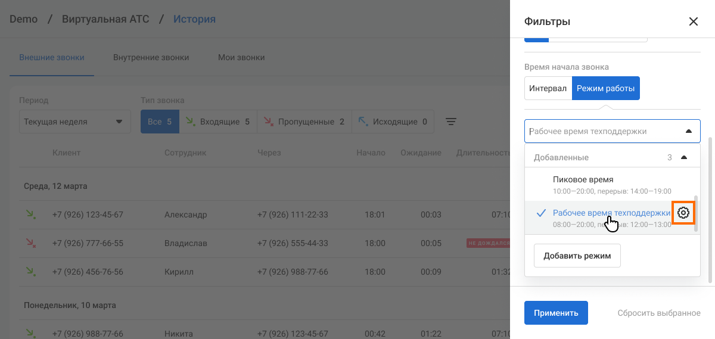Screen dimensions: 715x339
Task: Click incoming call icon for Кирилл row
Action: (x=30, y=272)
